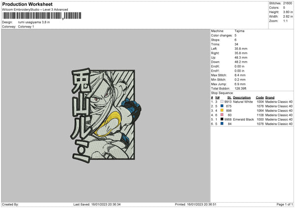The width and height of the screenshot is (295, 208).
Task: Select the Zoom value '1:1'
Action: 285,21
